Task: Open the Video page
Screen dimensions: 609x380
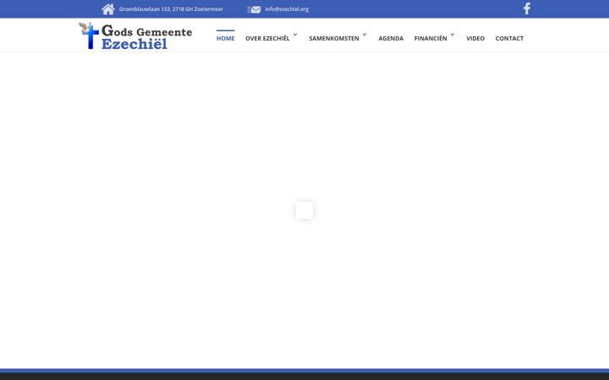Action: point(475,38)
